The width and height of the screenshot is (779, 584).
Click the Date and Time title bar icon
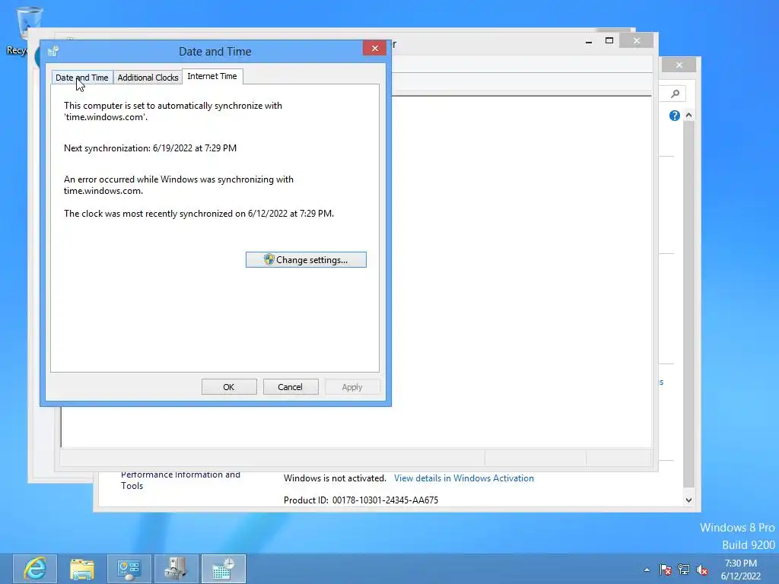53,51
